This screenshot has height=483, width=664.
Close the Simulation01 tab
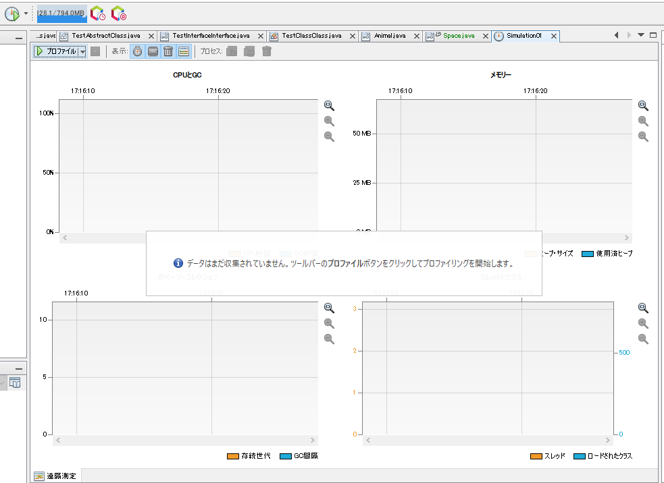[x=553, y=36]
